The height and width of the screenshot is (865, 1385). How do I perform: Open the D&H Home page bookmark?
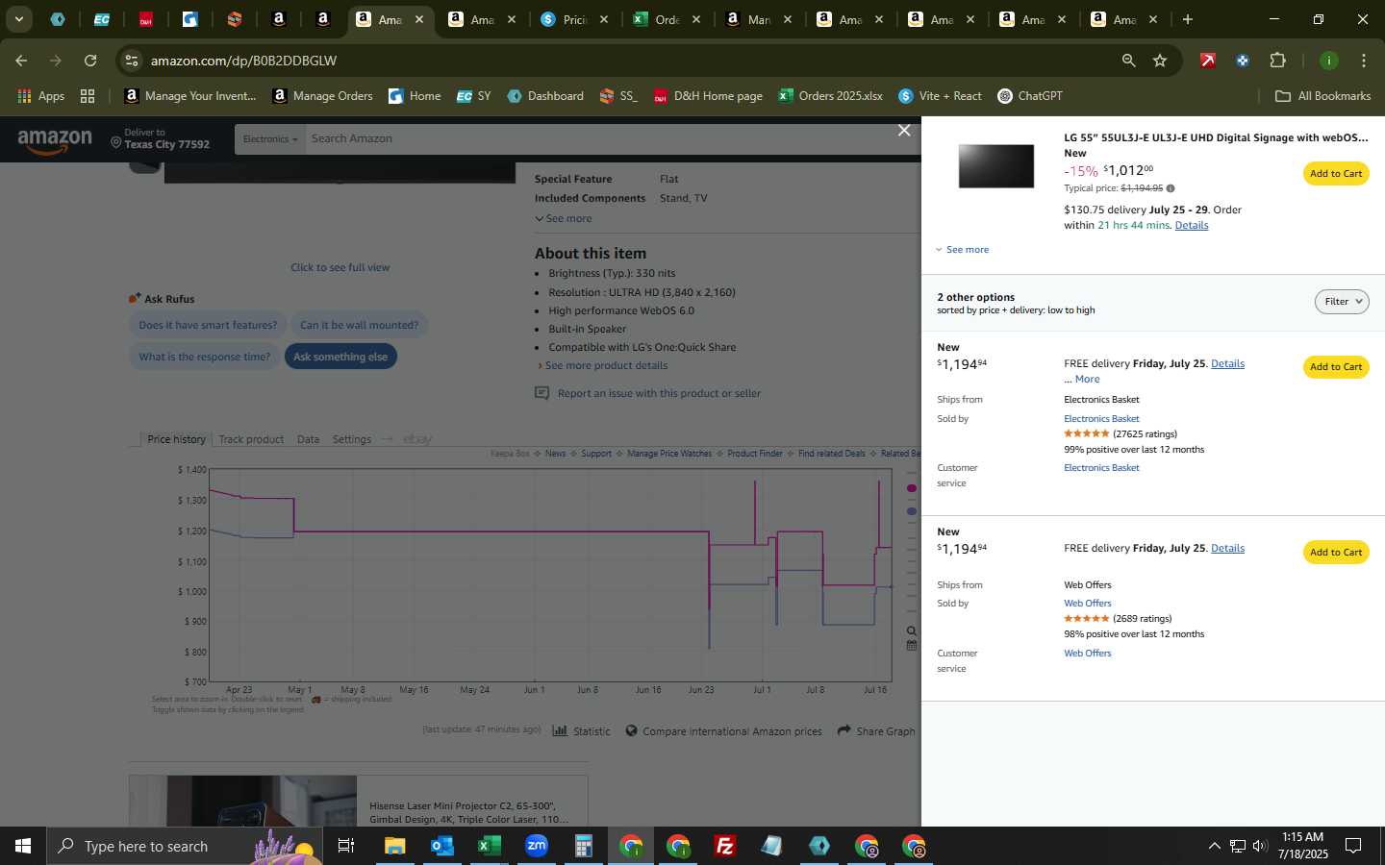tap(708, 96)
